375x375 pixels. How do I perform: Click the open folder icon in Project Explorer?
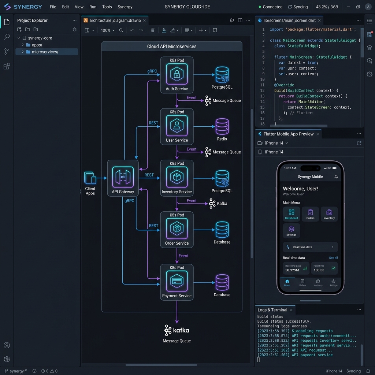pos(36,29)
